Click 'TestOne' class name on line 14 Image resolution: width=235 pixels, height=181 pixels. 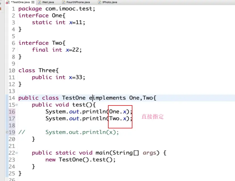coord(74,98)
